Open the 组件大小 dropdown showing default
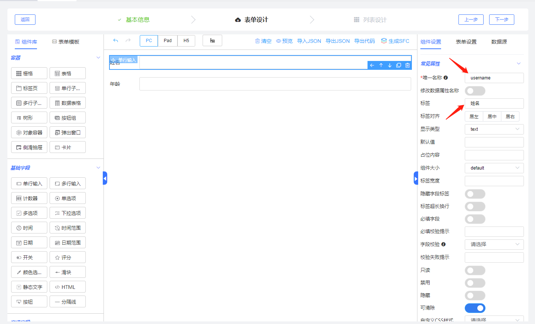Screen dimensions: 535x324 (x=494, y=168)
